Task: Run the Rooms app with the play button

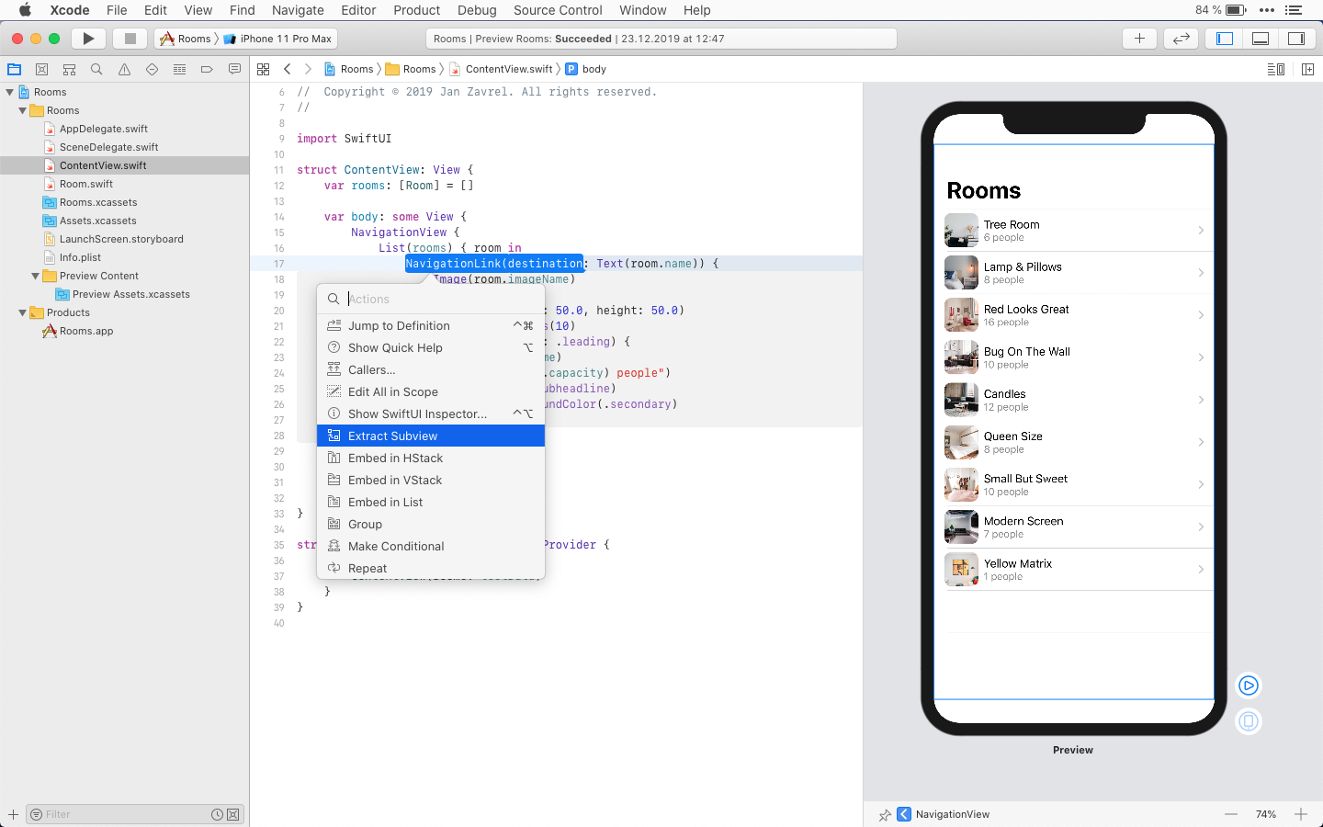Action: pyautogui.click(x=87, y=39)
